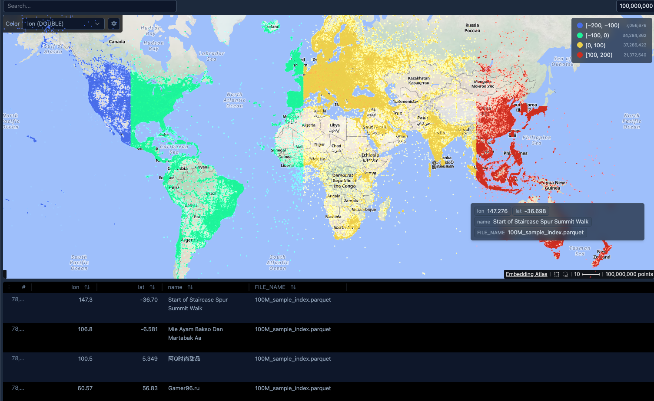Open table options three-dot menu
Image resolution: width=654 pixels, height=401 pixels.
pyautogui.click(x=9, y=287)
